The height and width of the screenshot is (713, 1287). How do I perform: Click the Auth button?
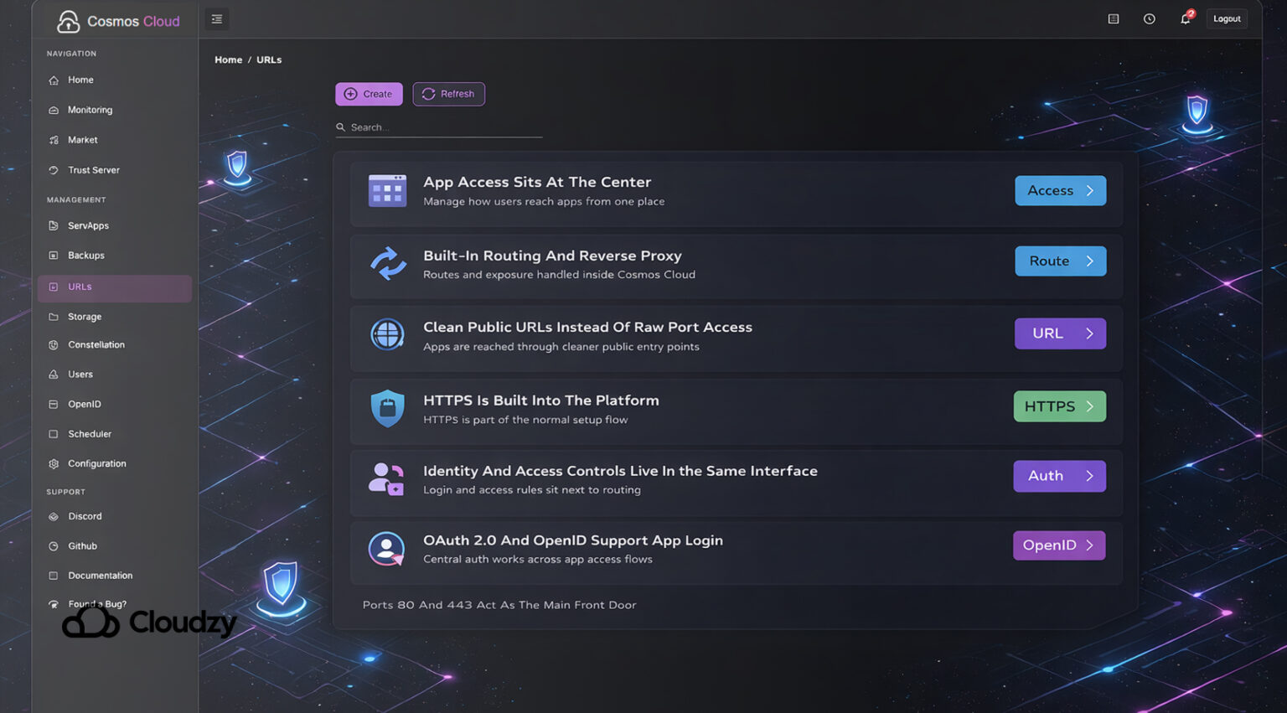click(1059, 476)
